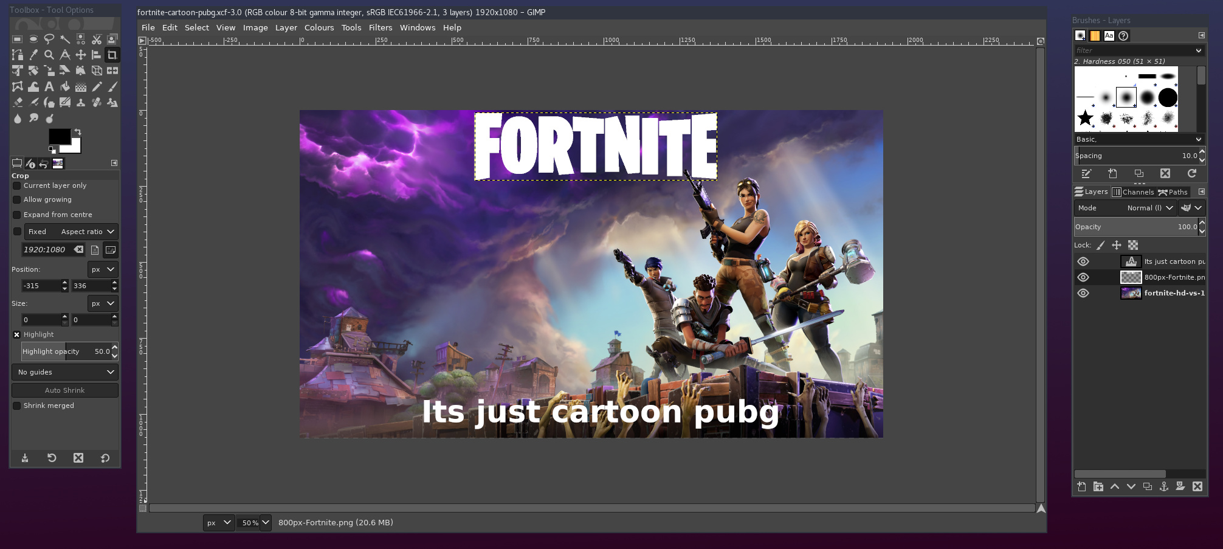
Task: Click the Auto Shrink button
Action: [x=65, y=390]
